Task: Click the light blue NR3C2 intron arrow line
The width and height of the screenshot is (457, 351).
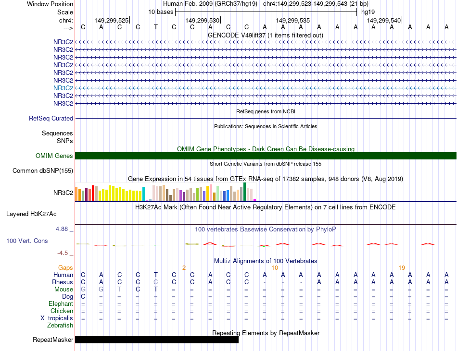Action: pos(266,88)
